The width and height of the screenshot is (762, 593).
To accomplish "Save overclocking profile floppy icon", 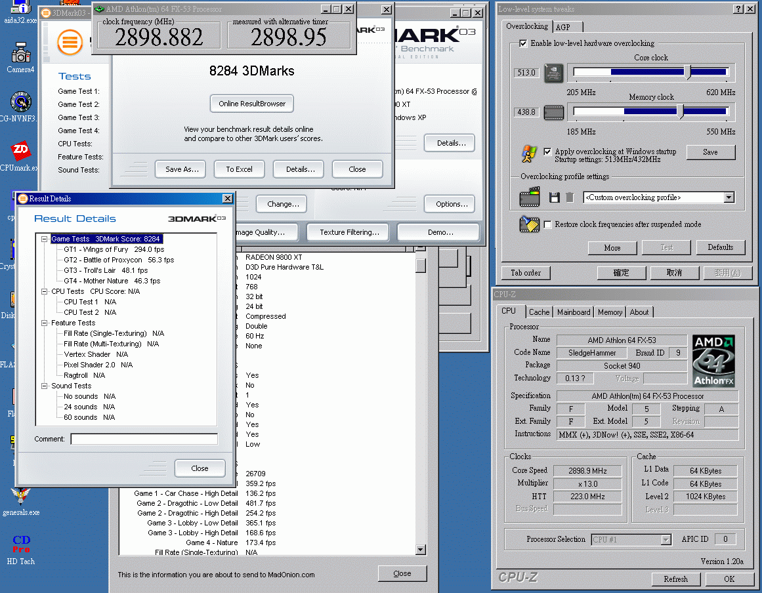I will click(x=555, y=197).
